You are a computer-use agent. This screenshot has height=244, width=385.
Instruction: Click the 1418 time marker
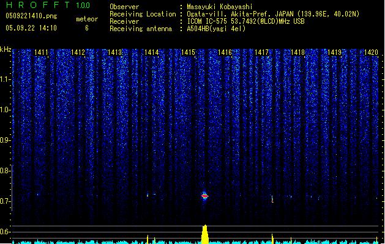(298, 52)
